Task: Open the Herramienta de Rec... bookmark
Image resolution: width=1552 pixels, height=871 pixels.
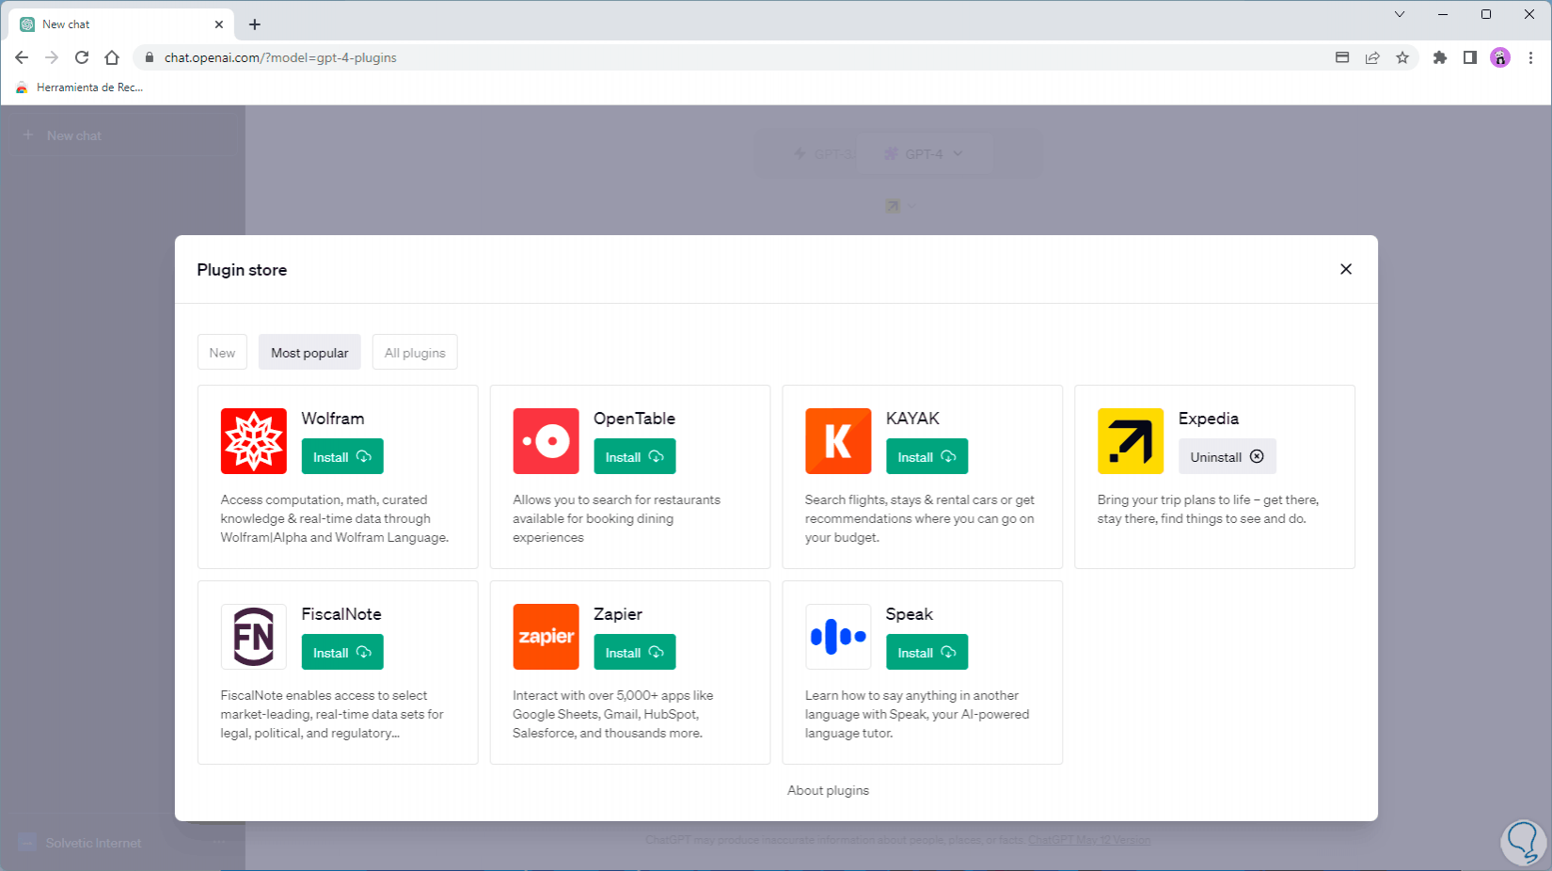Action: pyautogui.click(x=80, y=87)
